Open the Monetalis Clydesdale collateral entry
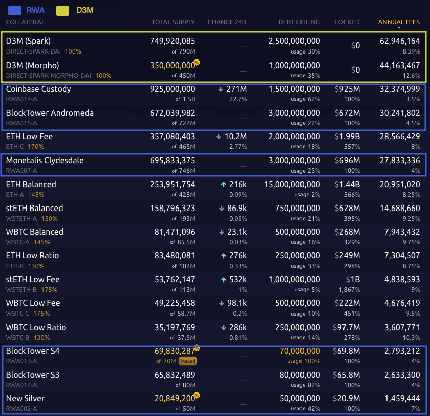 click(x=45, y=161)
